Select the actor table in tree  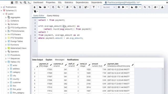pos(15,65)
